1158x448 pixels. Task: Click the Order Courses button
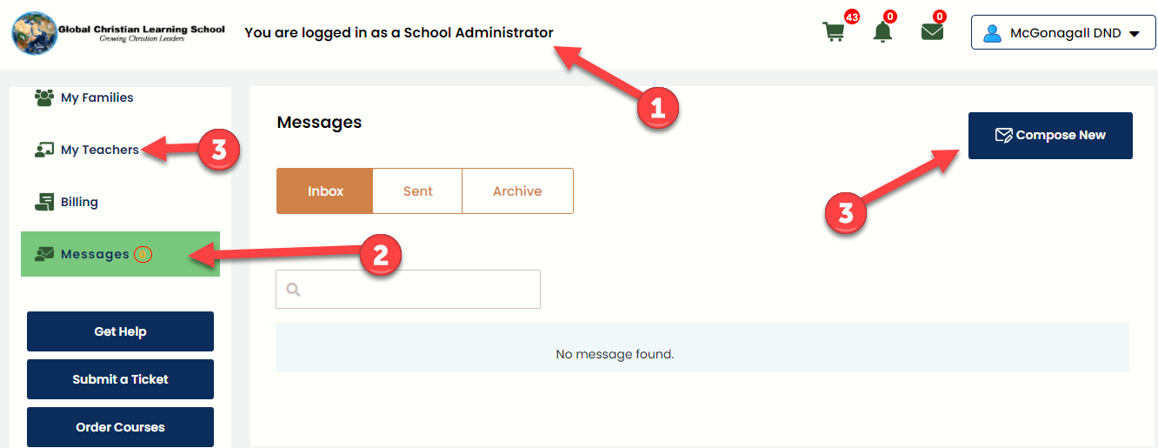coord(120,427)
